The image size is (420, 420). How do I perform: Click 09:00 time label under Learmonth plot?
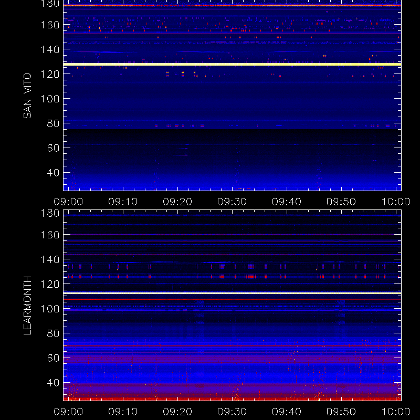(x=68, y=412)
